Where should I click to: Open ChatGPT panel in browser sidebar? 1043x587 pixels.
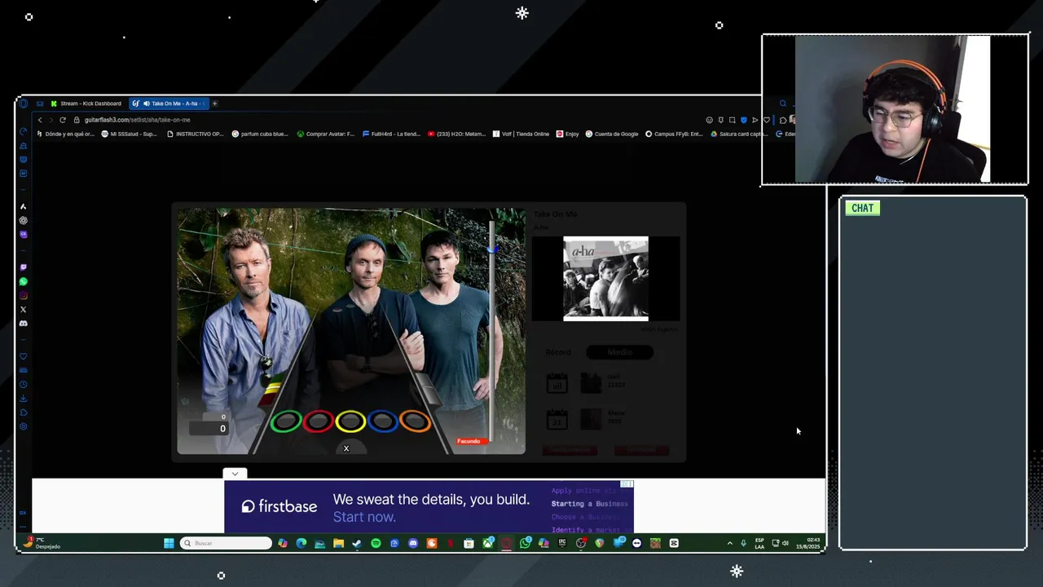23,220
